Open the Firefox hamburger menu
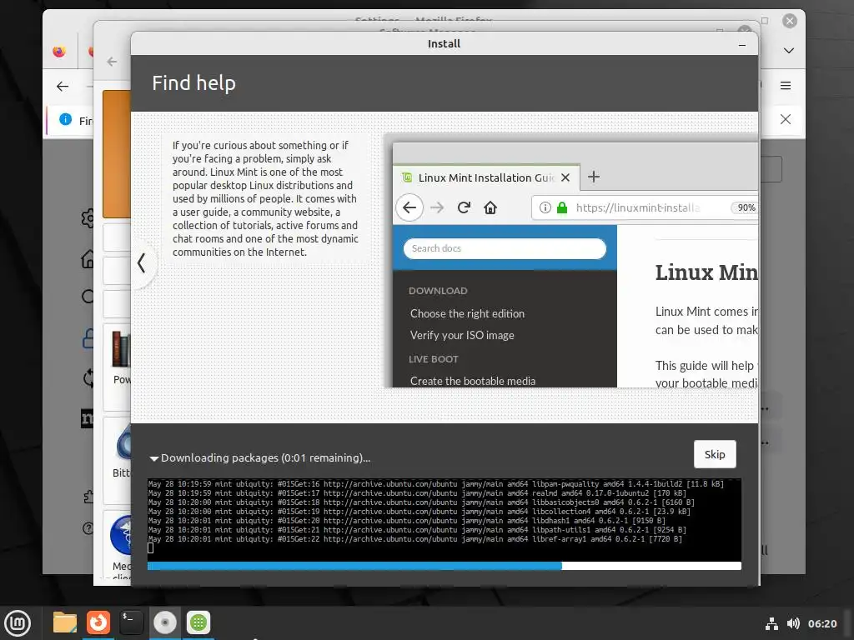Screen dimensions: 854x640 786,86
